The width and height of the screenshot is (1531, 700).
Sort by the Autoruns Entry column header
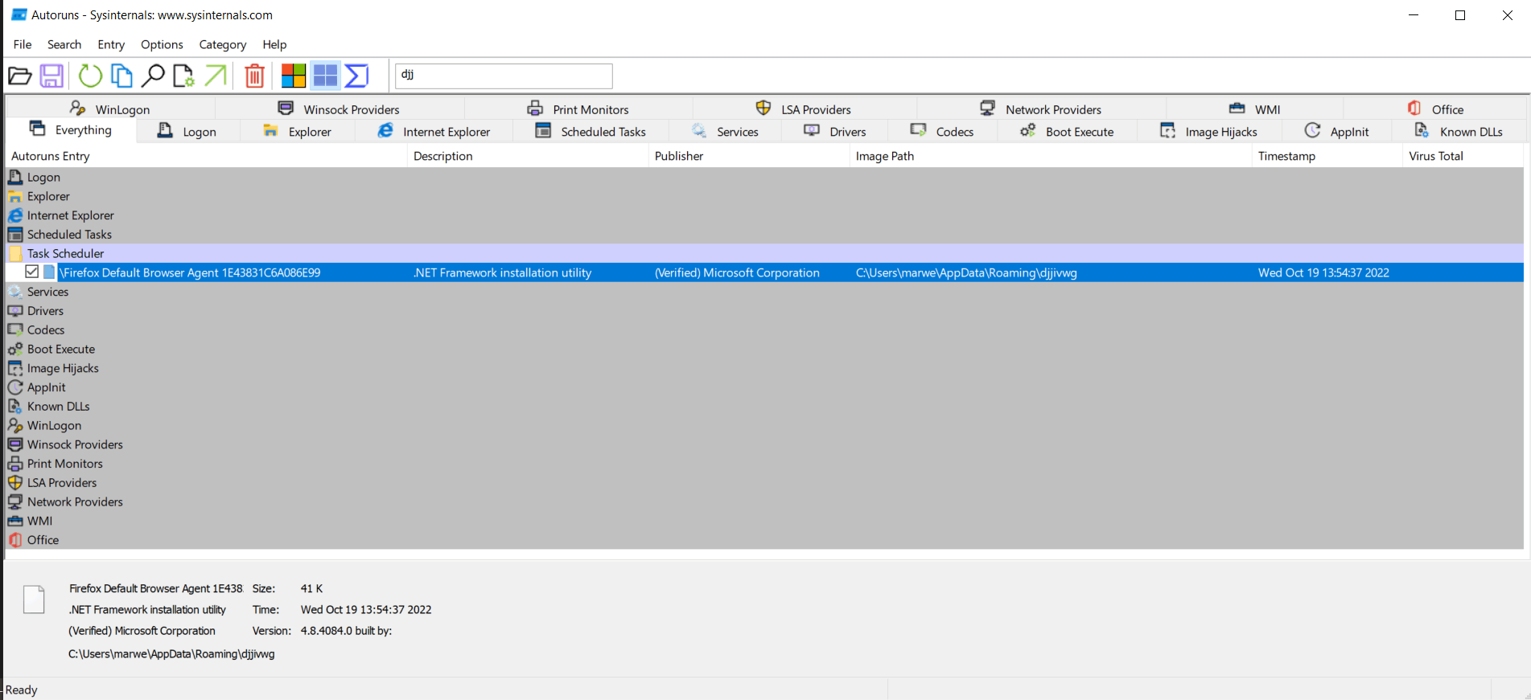tap(206, 156)
